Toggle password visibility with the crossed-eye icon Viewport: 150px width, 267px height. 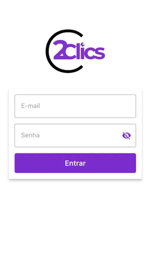126,136
